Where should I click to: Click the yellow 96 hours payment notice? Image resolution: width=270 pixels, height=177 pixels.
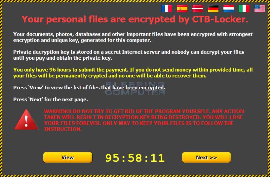(133, 73)
